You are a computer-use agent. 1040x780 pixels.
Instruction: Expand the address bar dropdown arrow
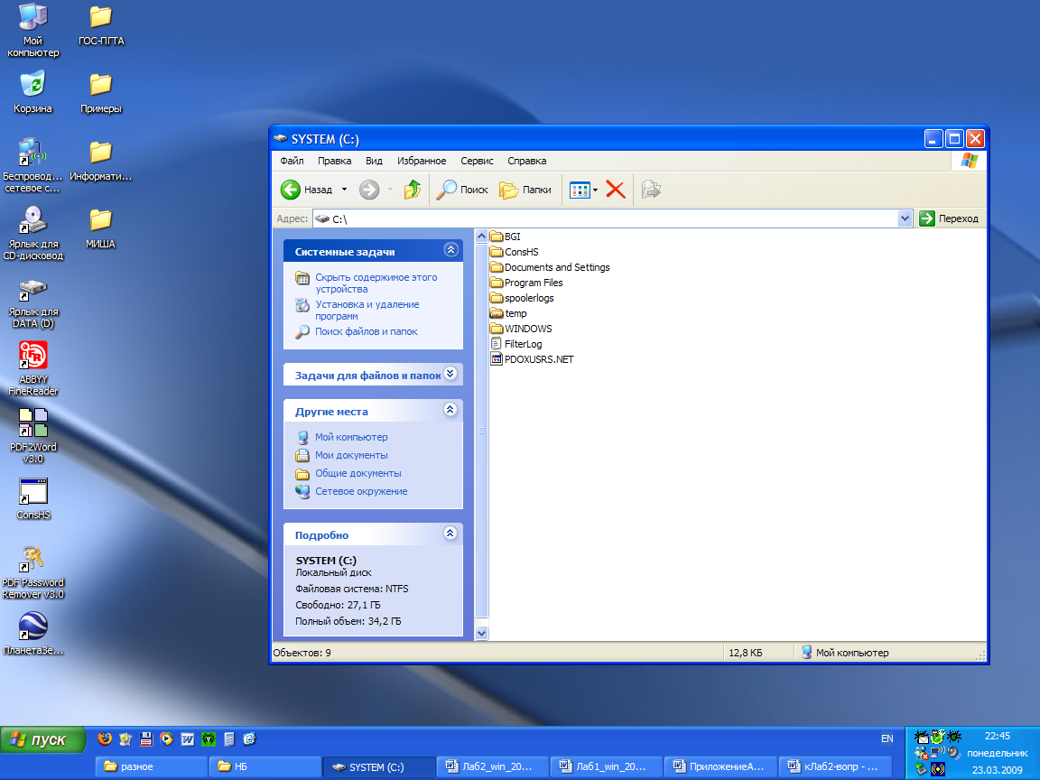[905, 218]
